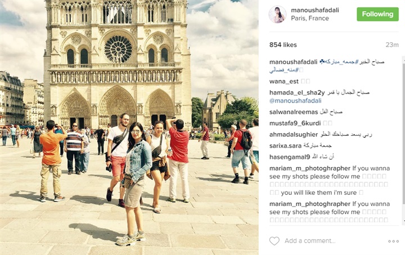The image size is (405, 255).
Task: Open manoushafadali username in the header
Action: coord(315,10)
